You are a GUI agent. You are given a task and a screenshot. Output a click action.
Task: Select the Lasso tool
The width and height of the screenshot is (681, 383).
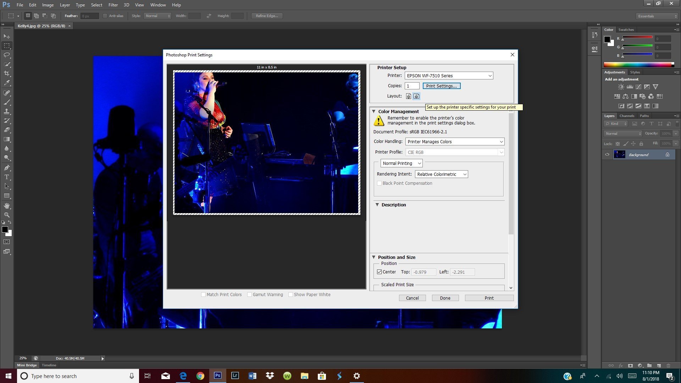pyautogui.click(x=7, y=55)
